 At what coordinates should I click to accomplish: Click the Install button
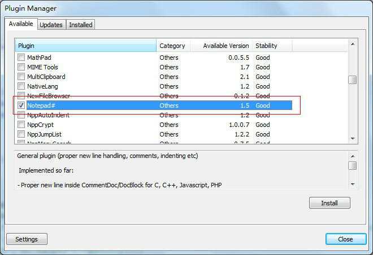pos(329,203)
